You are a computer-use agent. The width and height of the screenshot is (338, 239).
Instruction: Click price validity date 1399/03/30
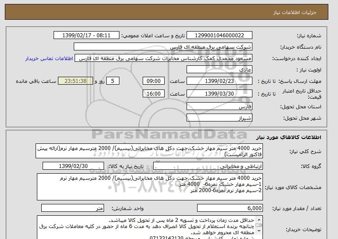pyautogui.click(x=219, y=94)
